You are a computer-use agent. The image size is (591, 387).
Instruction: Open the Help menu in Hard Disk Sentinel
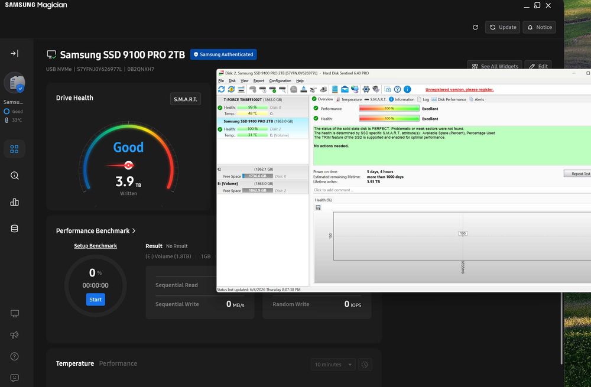coord(300,80)
